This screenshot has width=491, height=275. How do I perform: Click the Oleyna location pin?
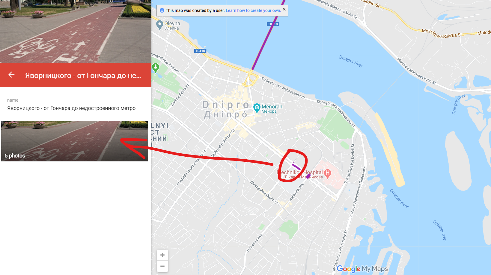[160, 25]
